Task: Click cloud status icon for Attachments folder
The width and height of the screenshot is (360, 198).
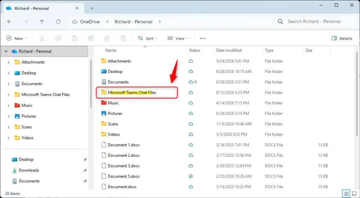Action: pos(191,61)
